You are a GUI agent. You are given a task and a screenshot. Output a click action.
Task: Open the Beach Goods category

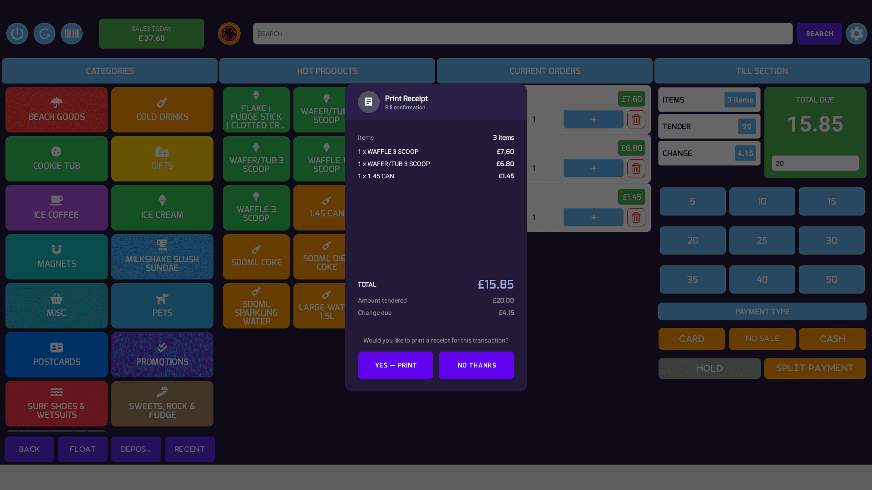tap(56, 110)
